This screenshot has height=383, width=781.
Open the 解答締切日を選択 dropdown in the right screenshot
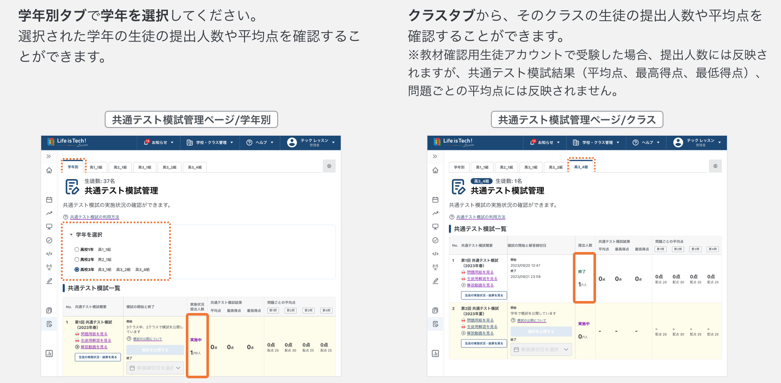point(541,350)
